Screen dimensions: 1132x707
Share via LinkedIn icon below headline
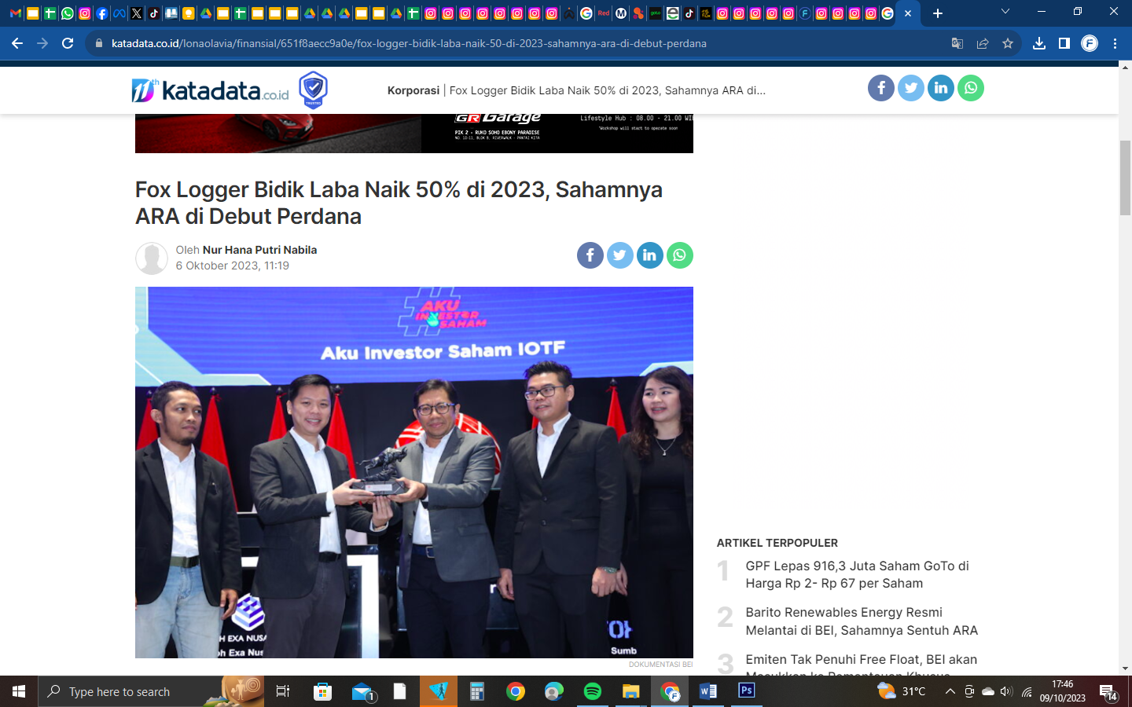pos(649,255)
